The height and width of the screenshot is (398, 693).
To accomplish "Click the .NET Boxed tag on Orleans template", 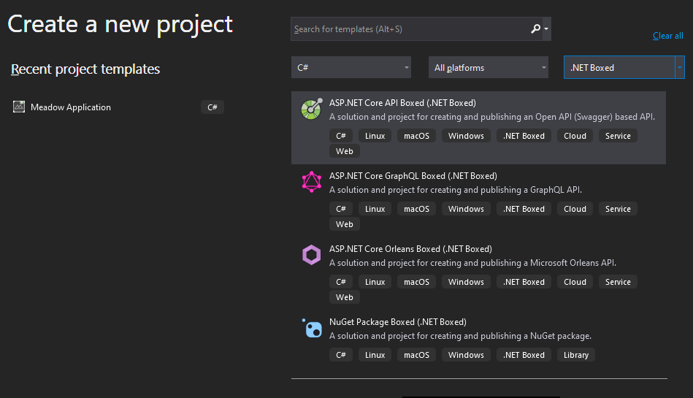I will tap(524, 282).
